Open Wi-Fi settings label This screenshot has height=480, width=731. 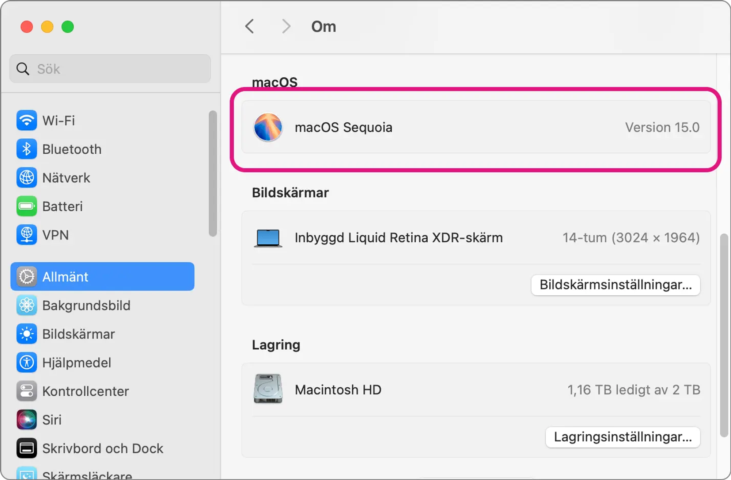58,120
